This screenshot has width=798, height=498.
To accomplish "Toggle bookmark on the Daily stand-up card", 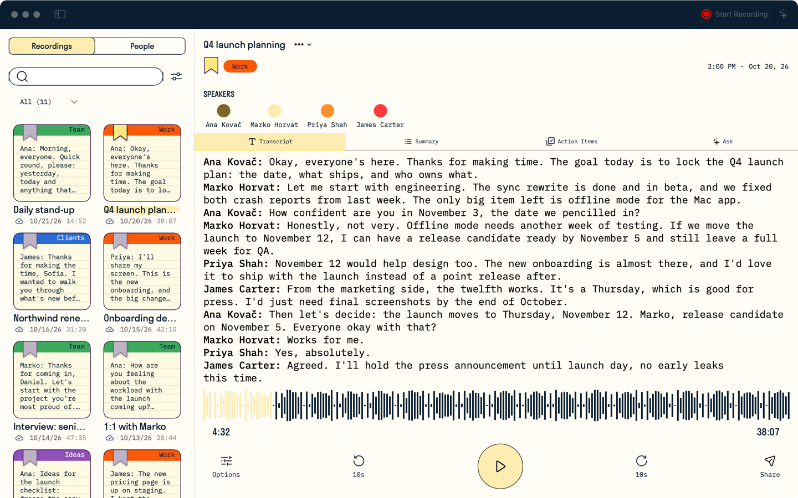I will click(30, 132).
